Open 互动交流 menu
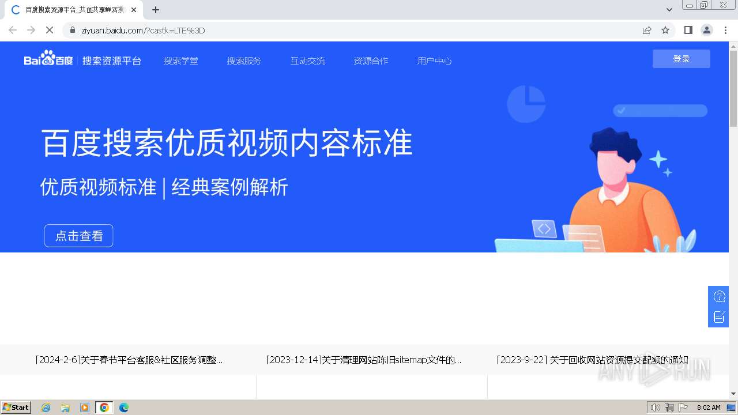 coord(307,61)
